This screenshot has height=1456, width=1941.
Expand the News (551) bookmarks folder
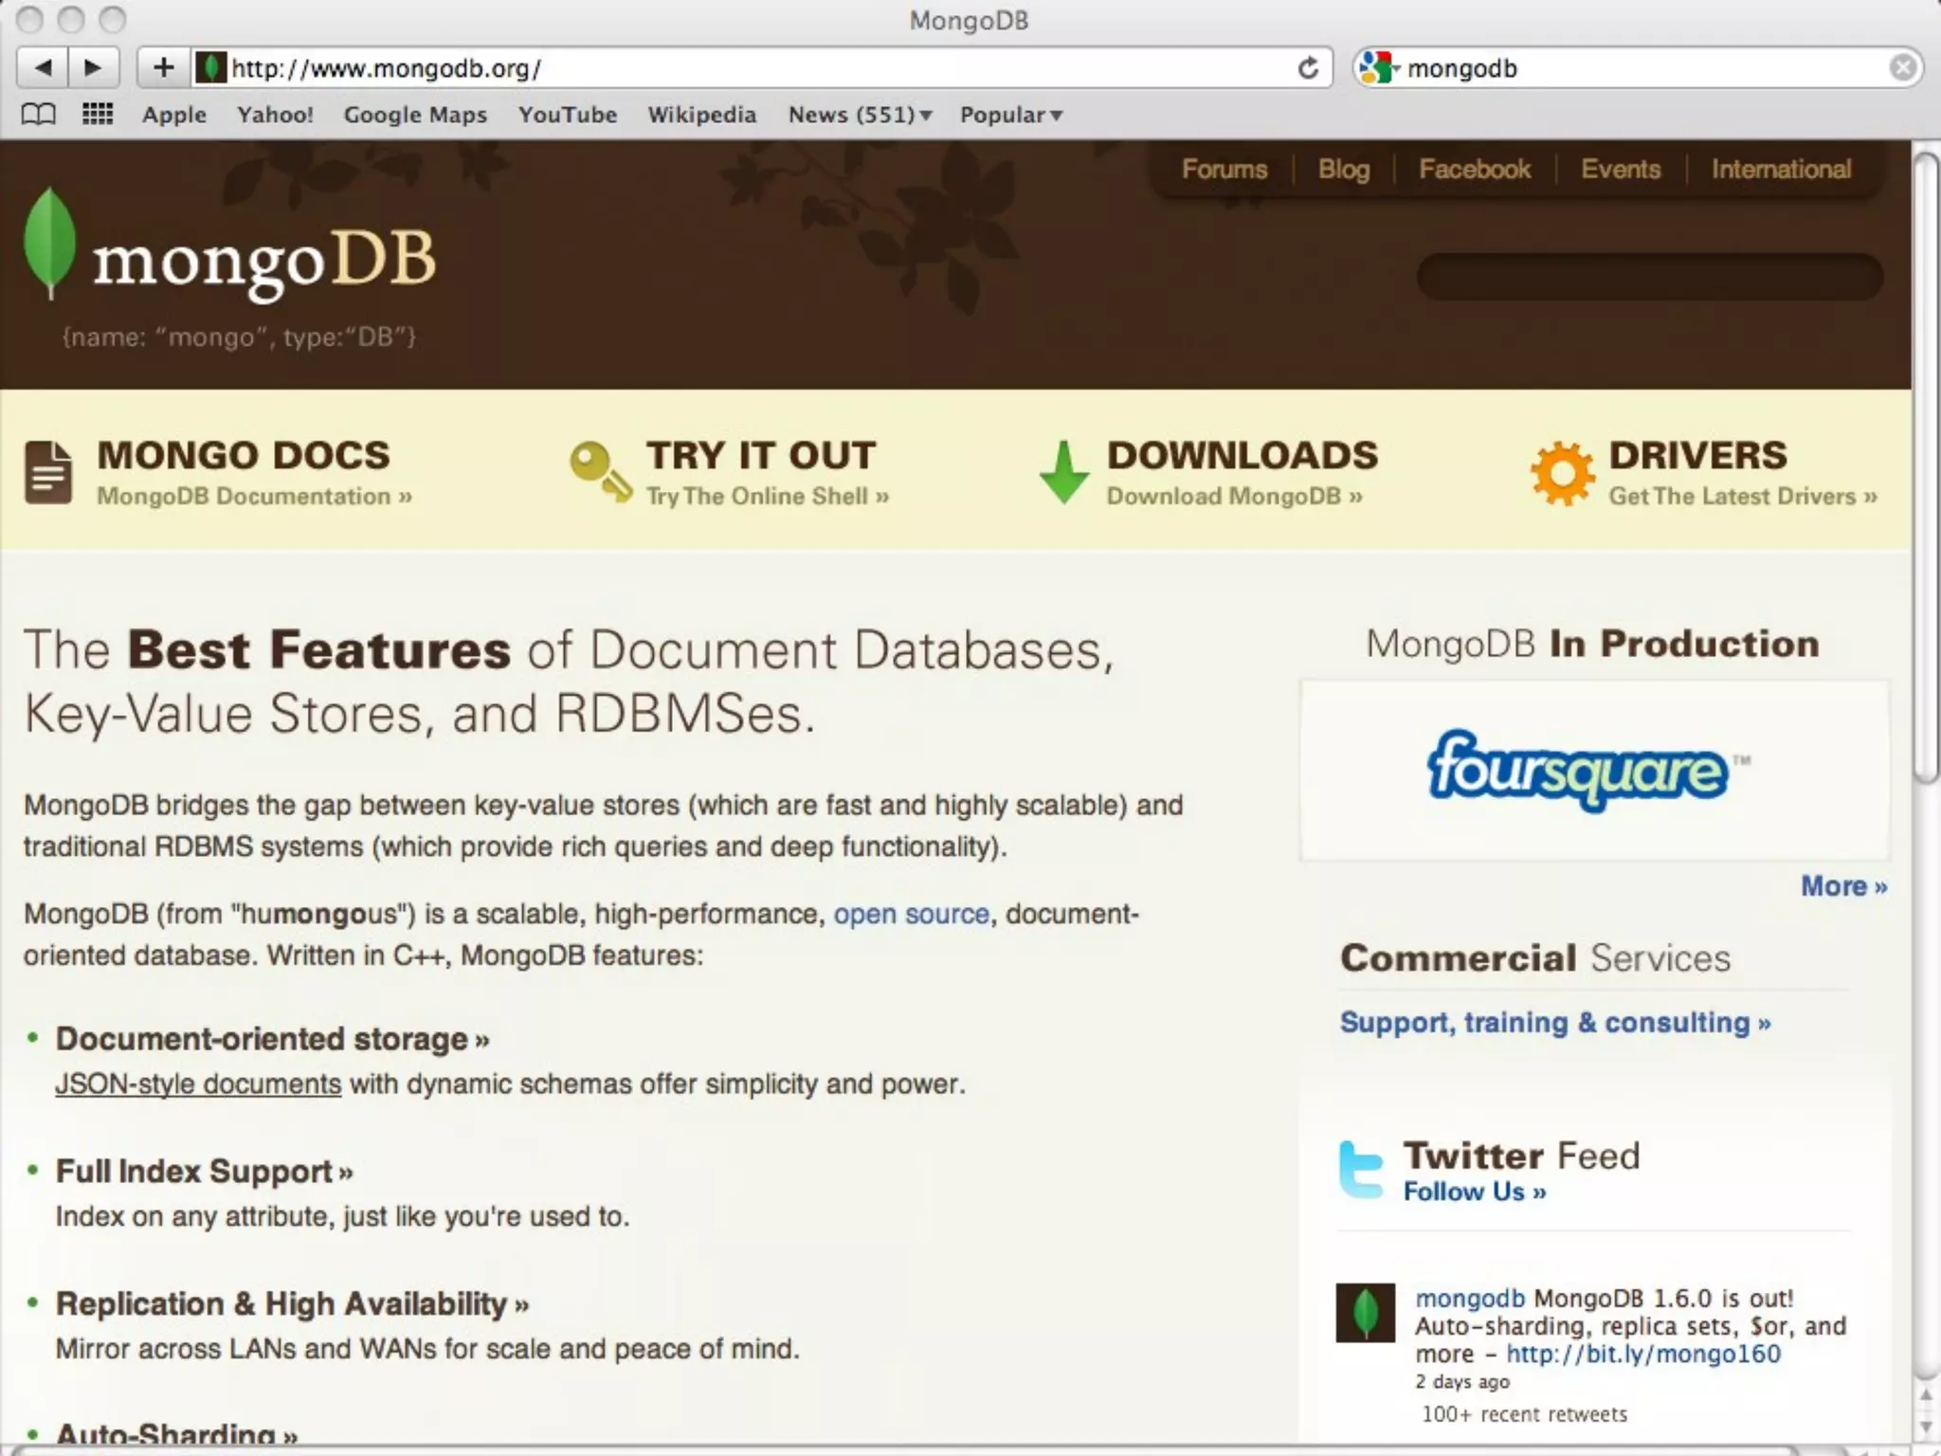click(x=860, y=115)
